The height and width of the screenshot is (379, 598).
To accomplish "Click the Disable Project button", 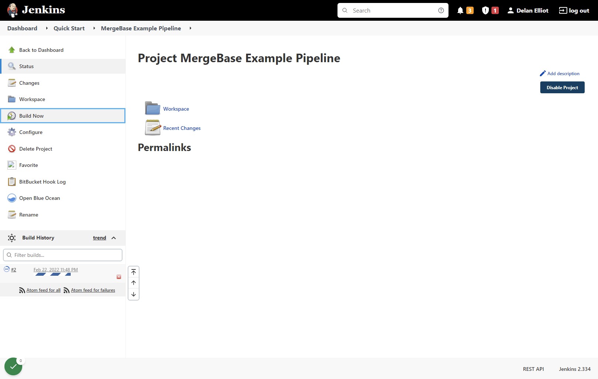I will pos(562,87).
